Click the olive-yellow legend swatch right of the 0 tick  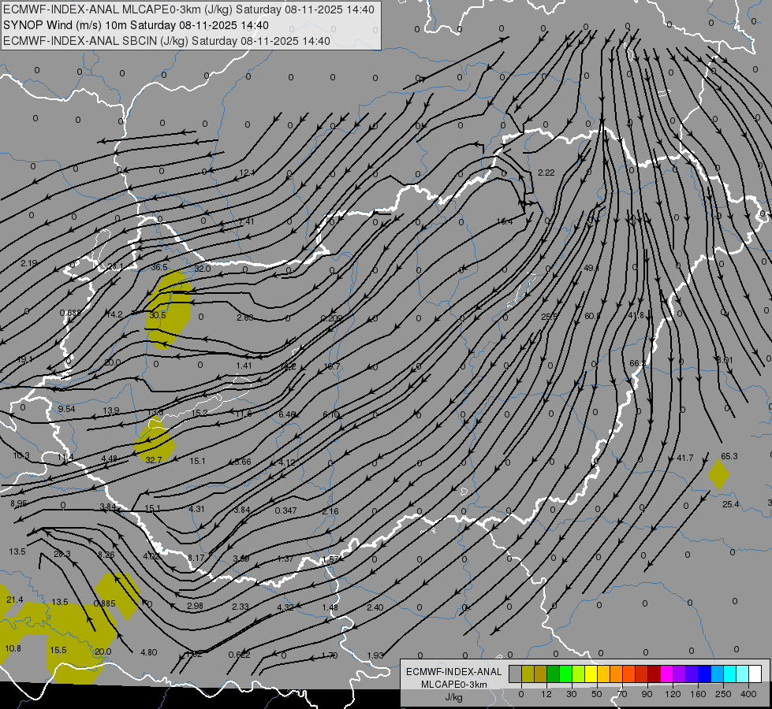point(528,674)
